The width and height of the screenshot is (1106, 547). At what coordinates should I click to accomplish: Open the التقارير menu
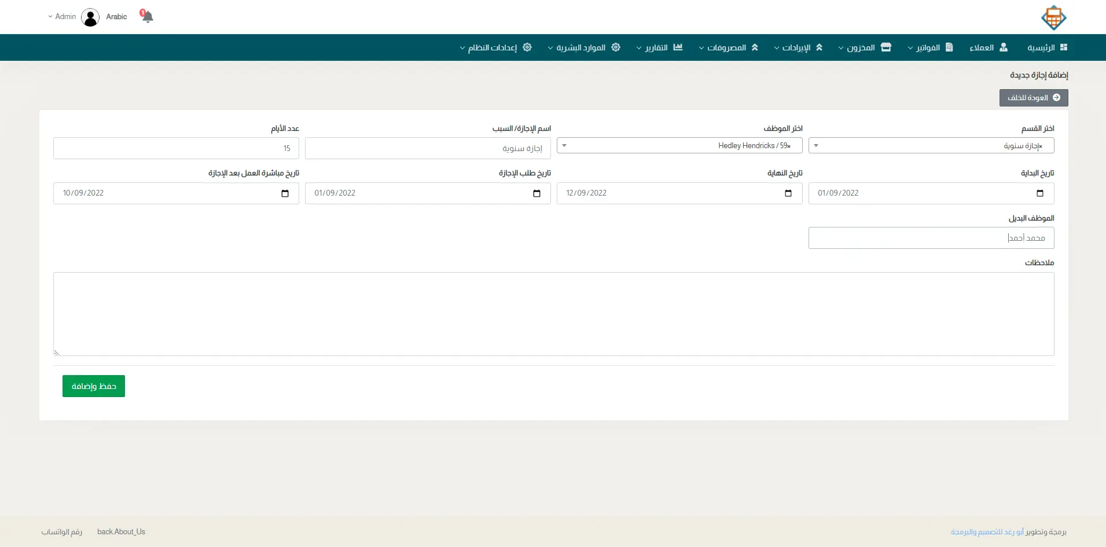(659, 47)
